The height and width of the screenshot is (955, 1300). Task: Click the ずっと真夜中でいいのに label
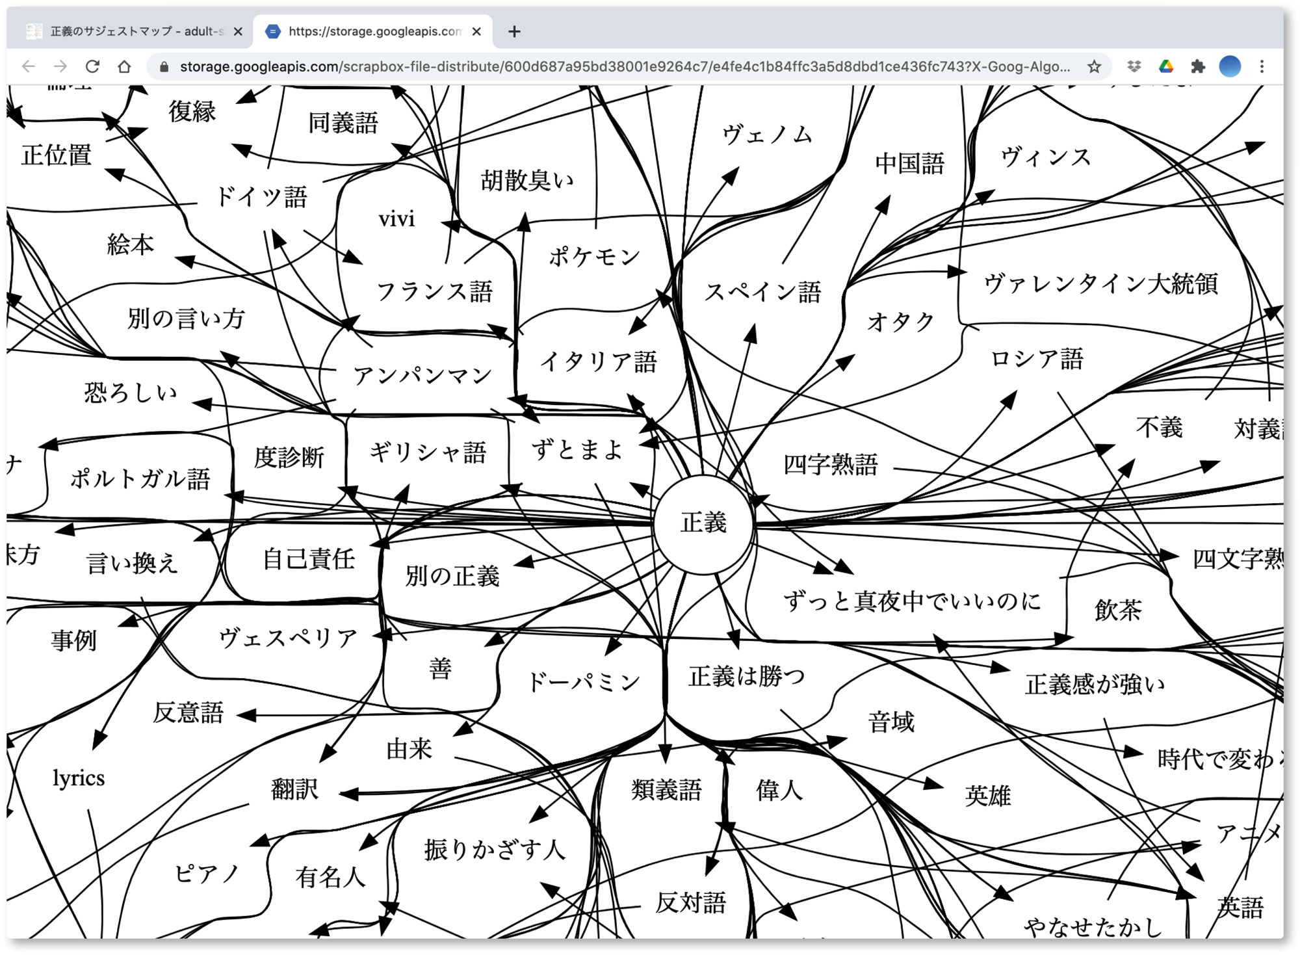(x=912, y=601)
